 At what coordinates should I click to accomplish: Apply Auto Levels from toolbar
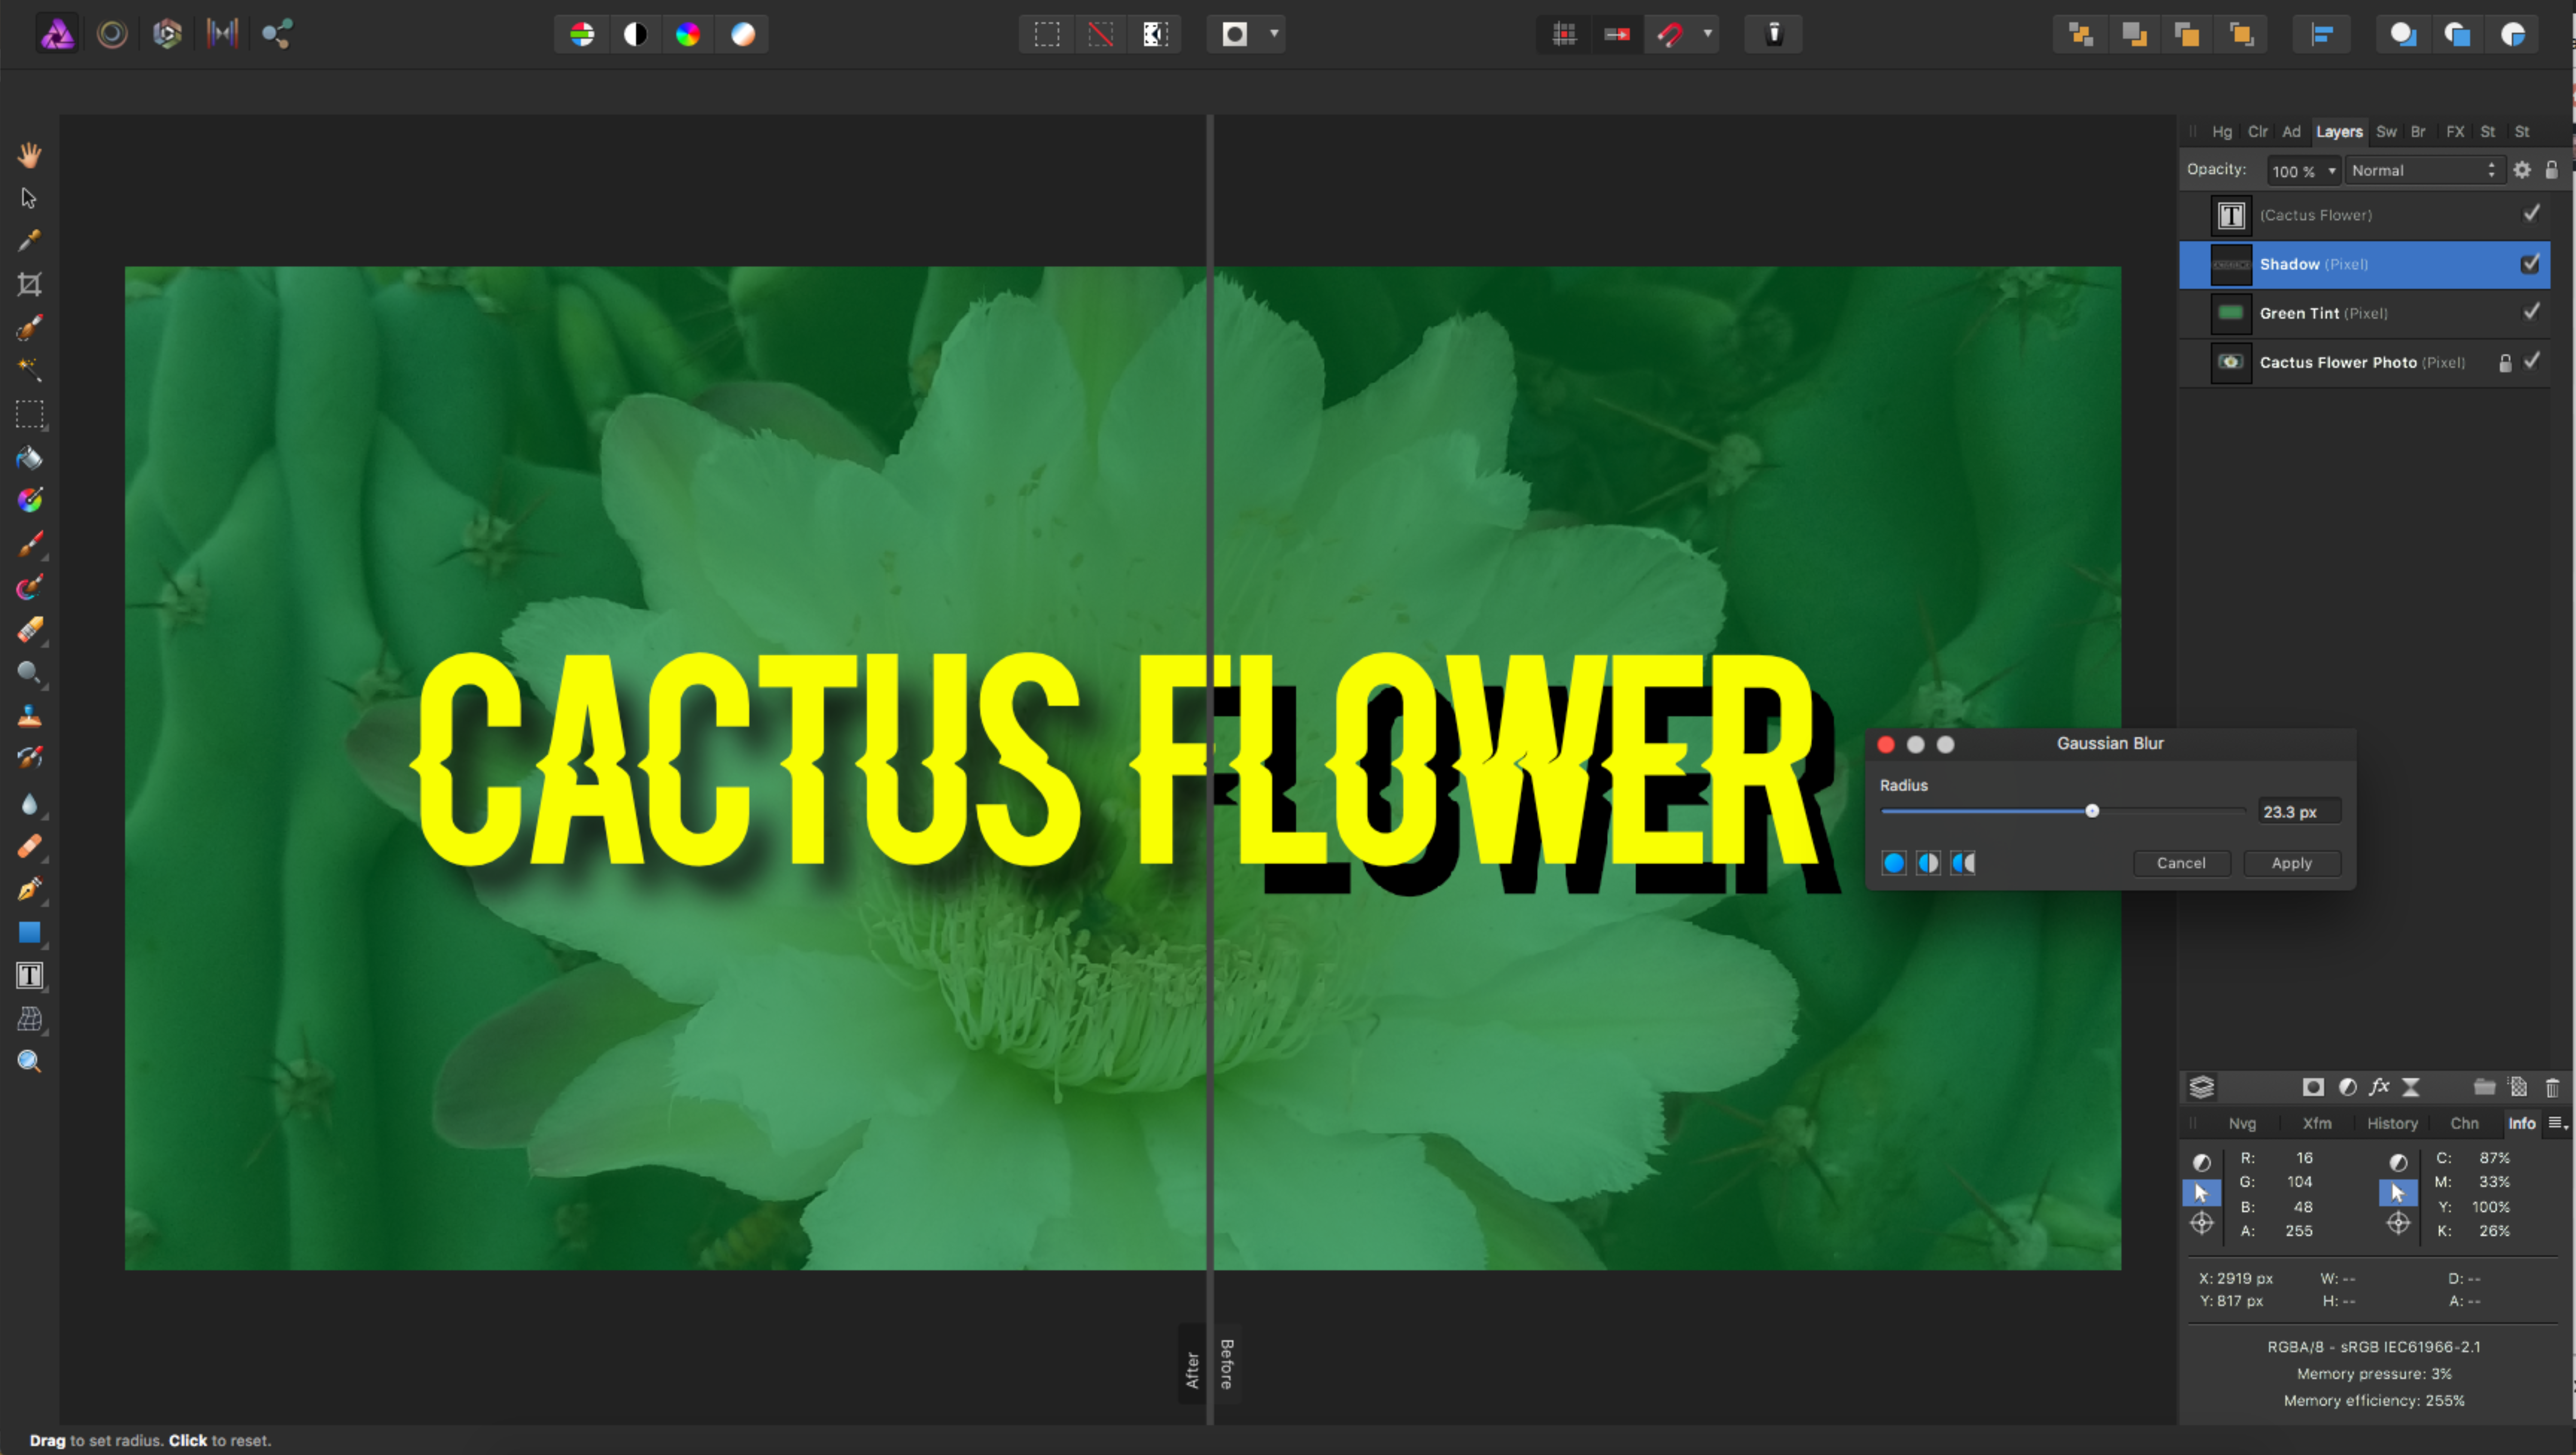click(x=582, y=34)
